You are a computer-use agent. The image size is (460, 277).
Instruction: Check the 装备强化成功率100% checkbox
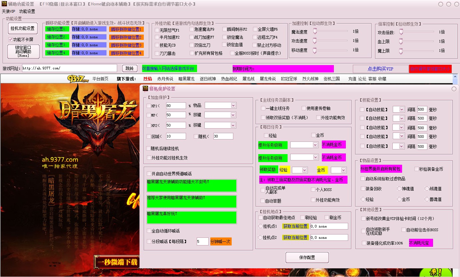coord(364,243)
